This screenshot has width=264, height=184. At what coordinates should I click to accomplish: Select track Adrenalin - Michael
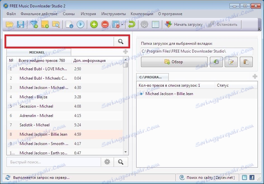tap(65, 116)
